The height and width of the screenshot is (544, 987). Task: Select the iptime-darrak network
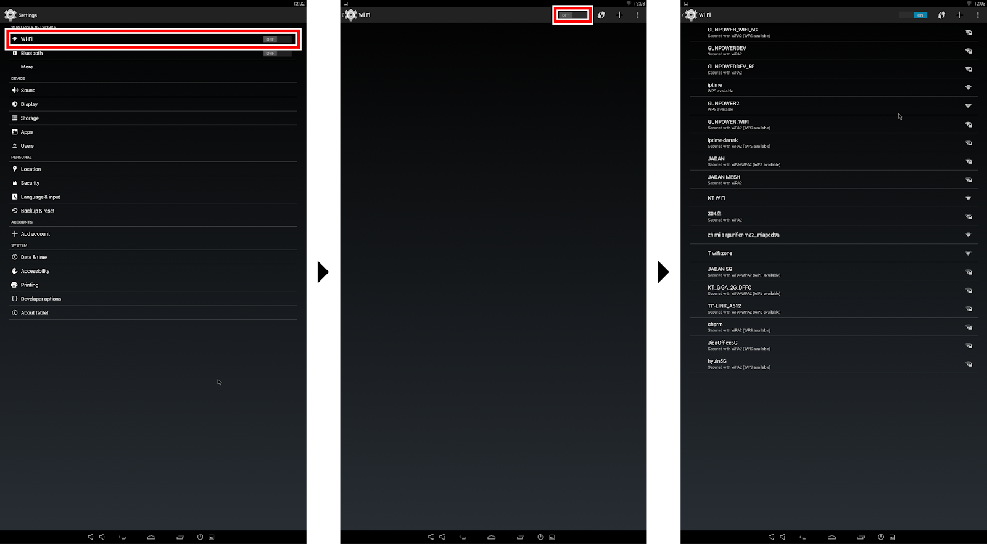pyautogui.click(x=833, y=143)
